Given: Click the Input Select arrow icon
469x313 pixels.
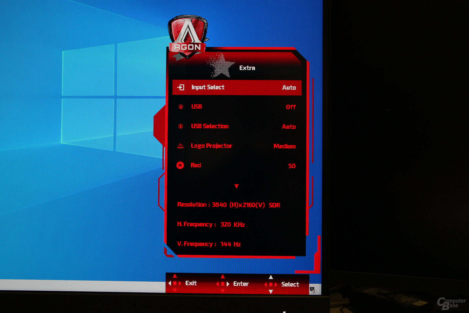Looking at the screenshot, I should [x=181, y=87].
